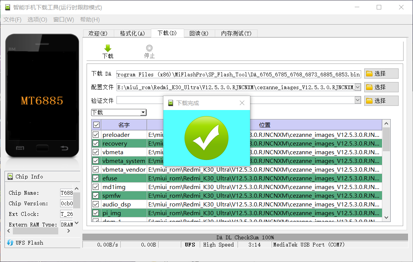Switch to the Memory Test tab

click(x=236, y=33)
